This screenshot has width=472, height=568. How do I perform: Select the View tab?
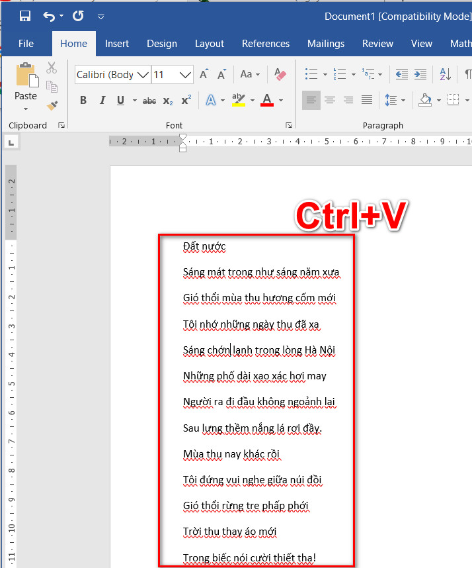421,44
